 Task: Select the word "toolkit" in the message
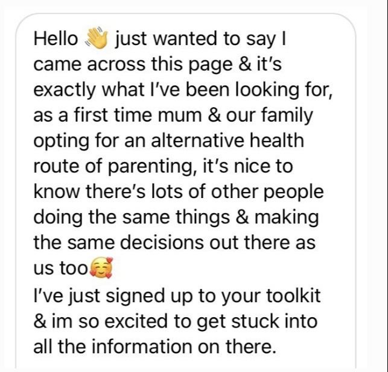pyautogui.click(x=293, y=296)
